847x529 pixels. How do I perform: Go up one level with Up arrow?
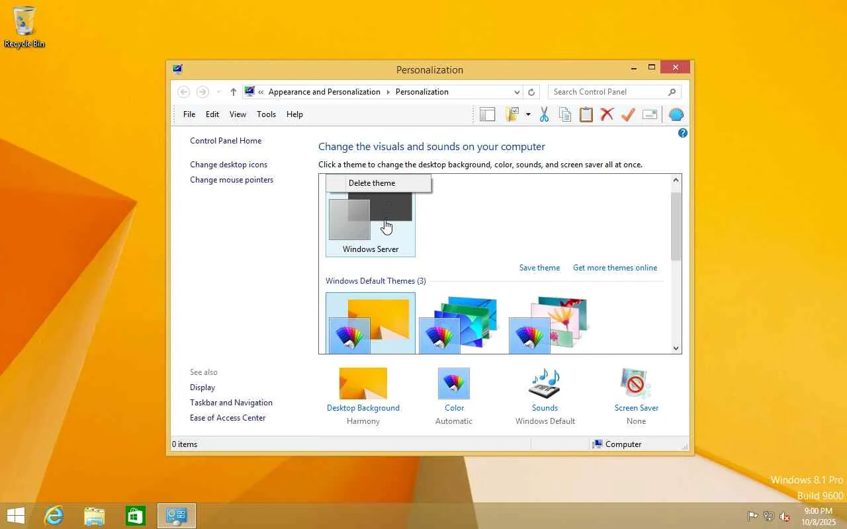(233, 92)
